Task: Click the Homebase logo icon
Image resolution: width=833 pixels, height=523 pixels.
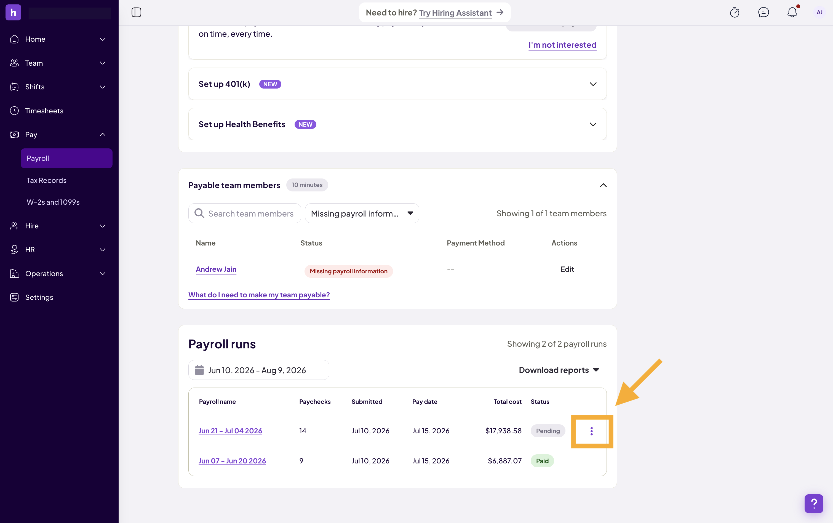Action: (x=13, y=12)
